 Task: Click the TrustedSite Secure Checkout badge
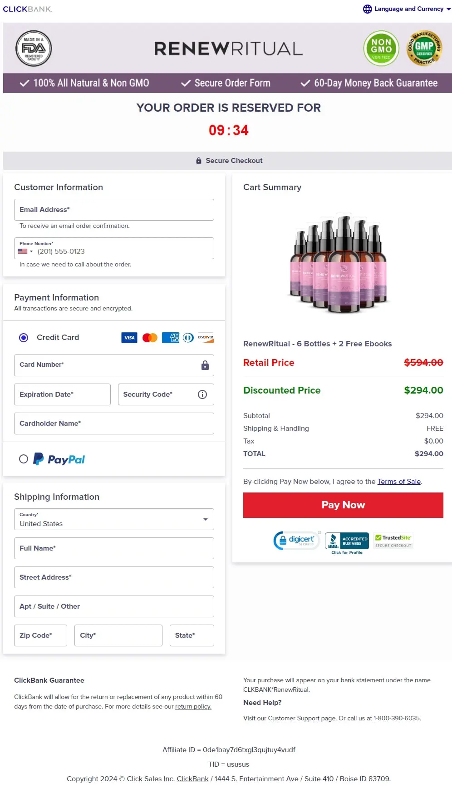(x=393, y=540)
